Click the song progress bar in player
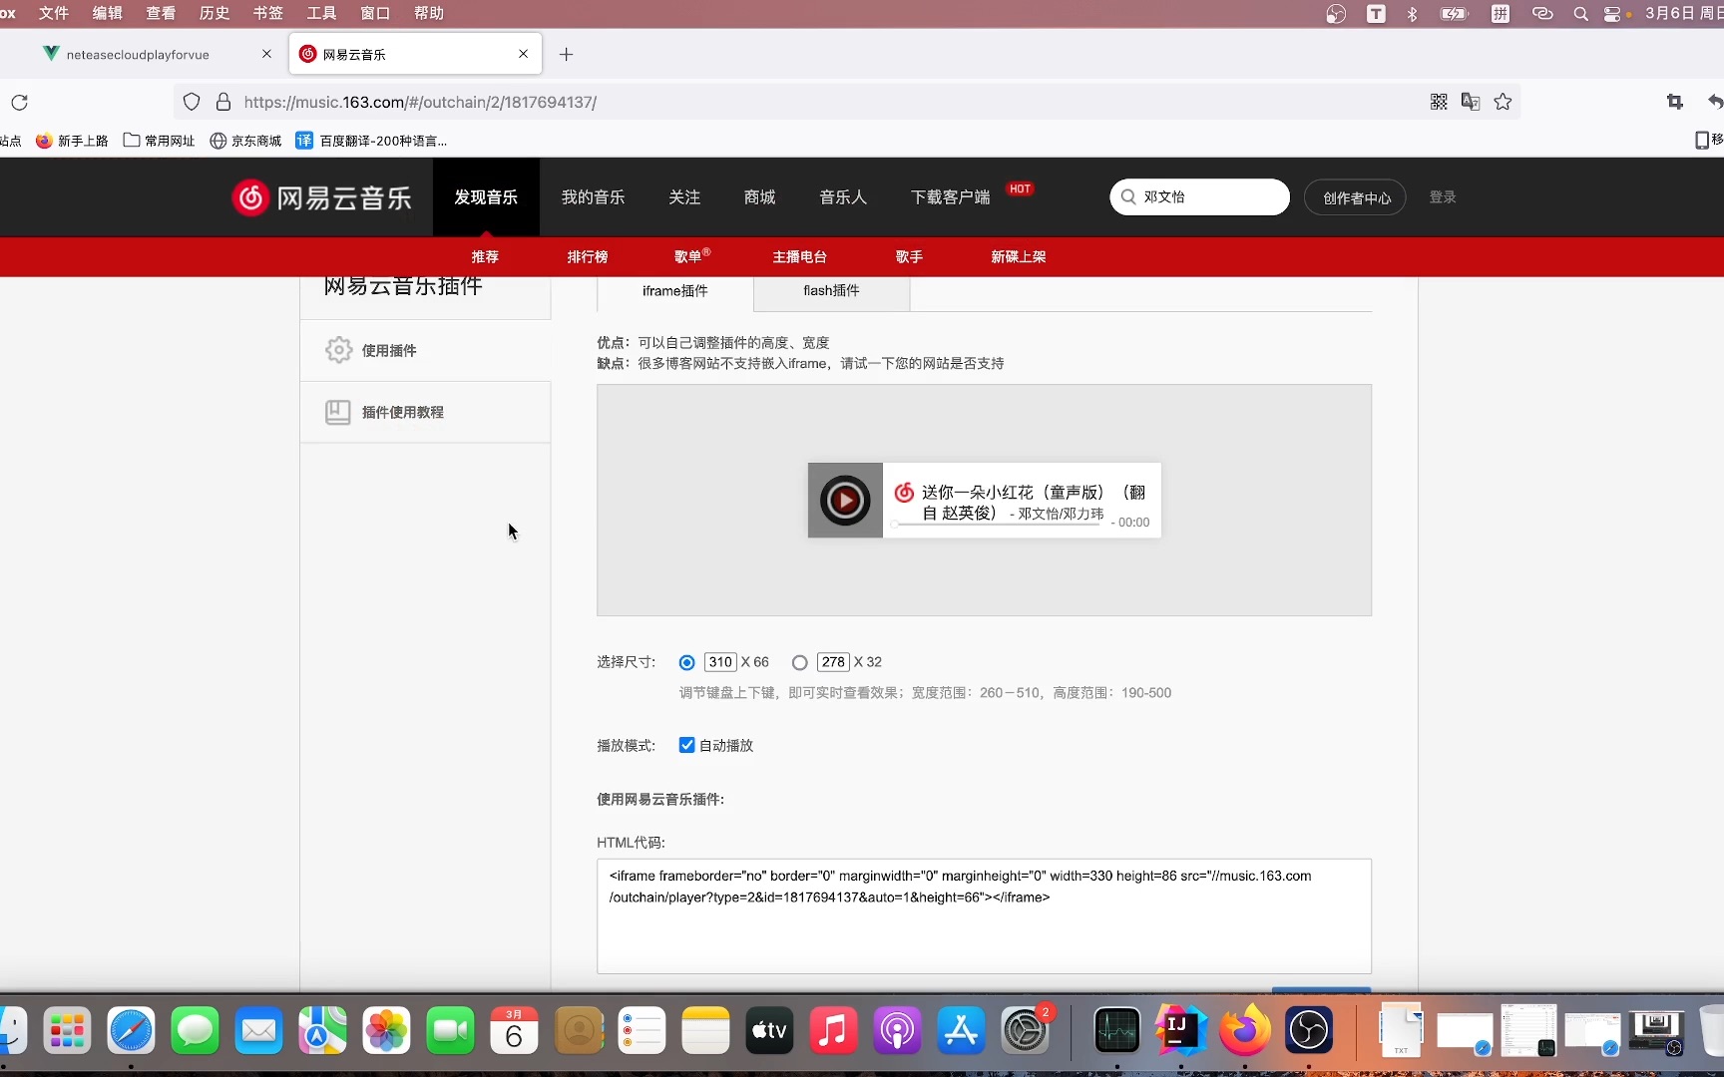Viewport: 1724px width, 1077px height. [998, 524]
